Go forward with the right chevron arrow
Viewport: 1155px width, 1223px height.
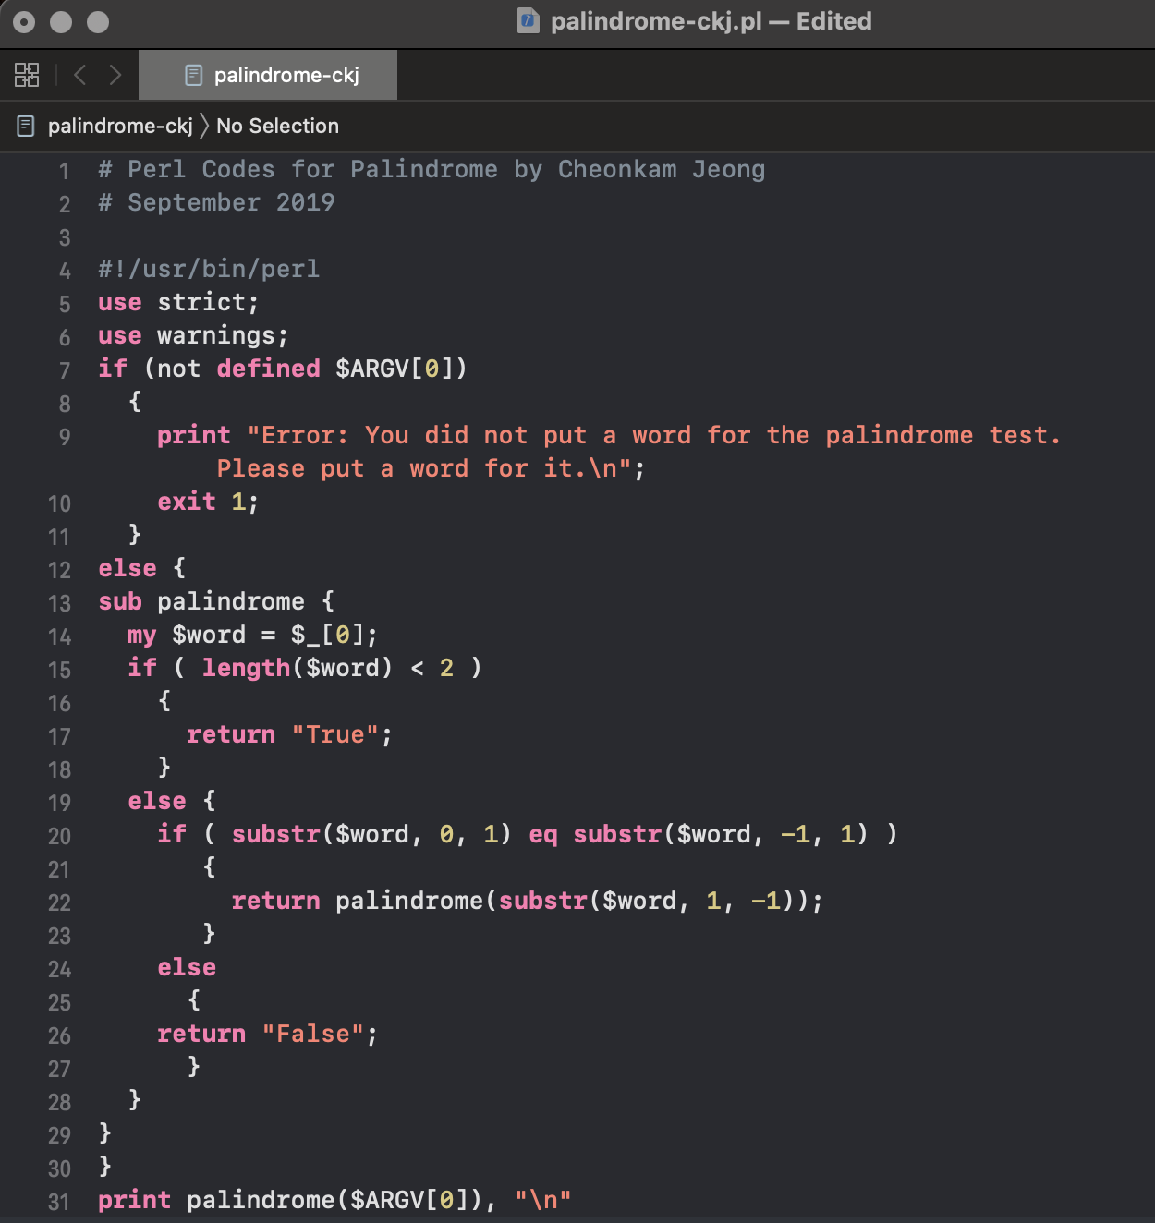(x=115, y=75)
